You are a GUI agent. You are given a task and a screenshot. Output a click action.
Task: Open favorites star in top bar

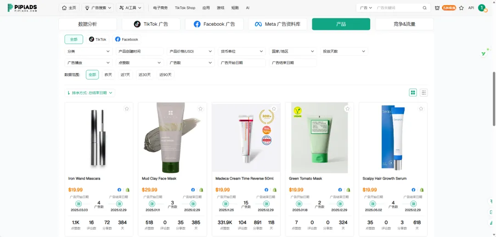(461, 8)
